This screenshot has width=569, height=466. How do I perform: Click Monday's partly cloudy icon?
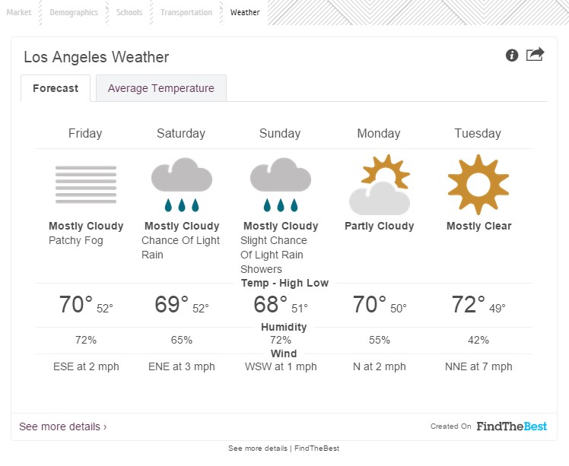379,185
